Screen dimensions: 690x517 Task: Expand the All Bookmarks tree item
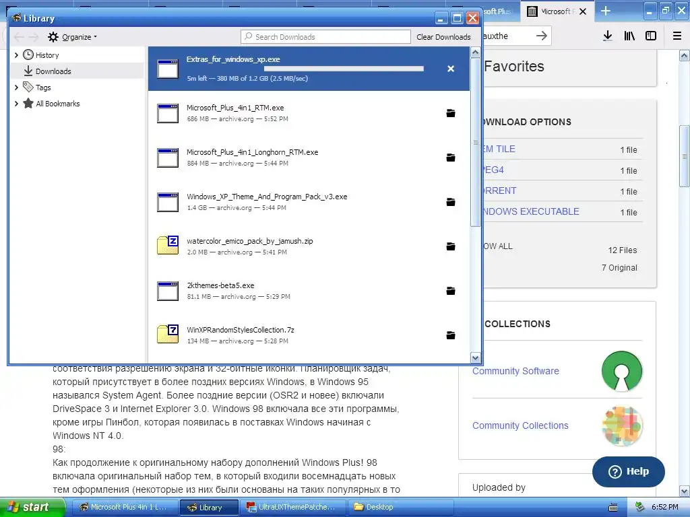tap(16, 104)
